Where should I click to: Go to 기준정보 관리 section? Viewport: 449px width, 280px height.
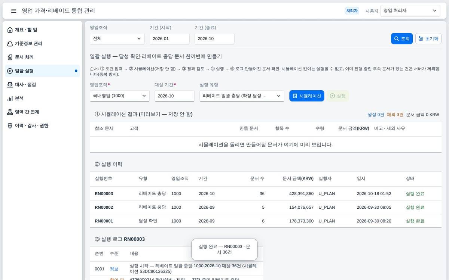(42, 44)
